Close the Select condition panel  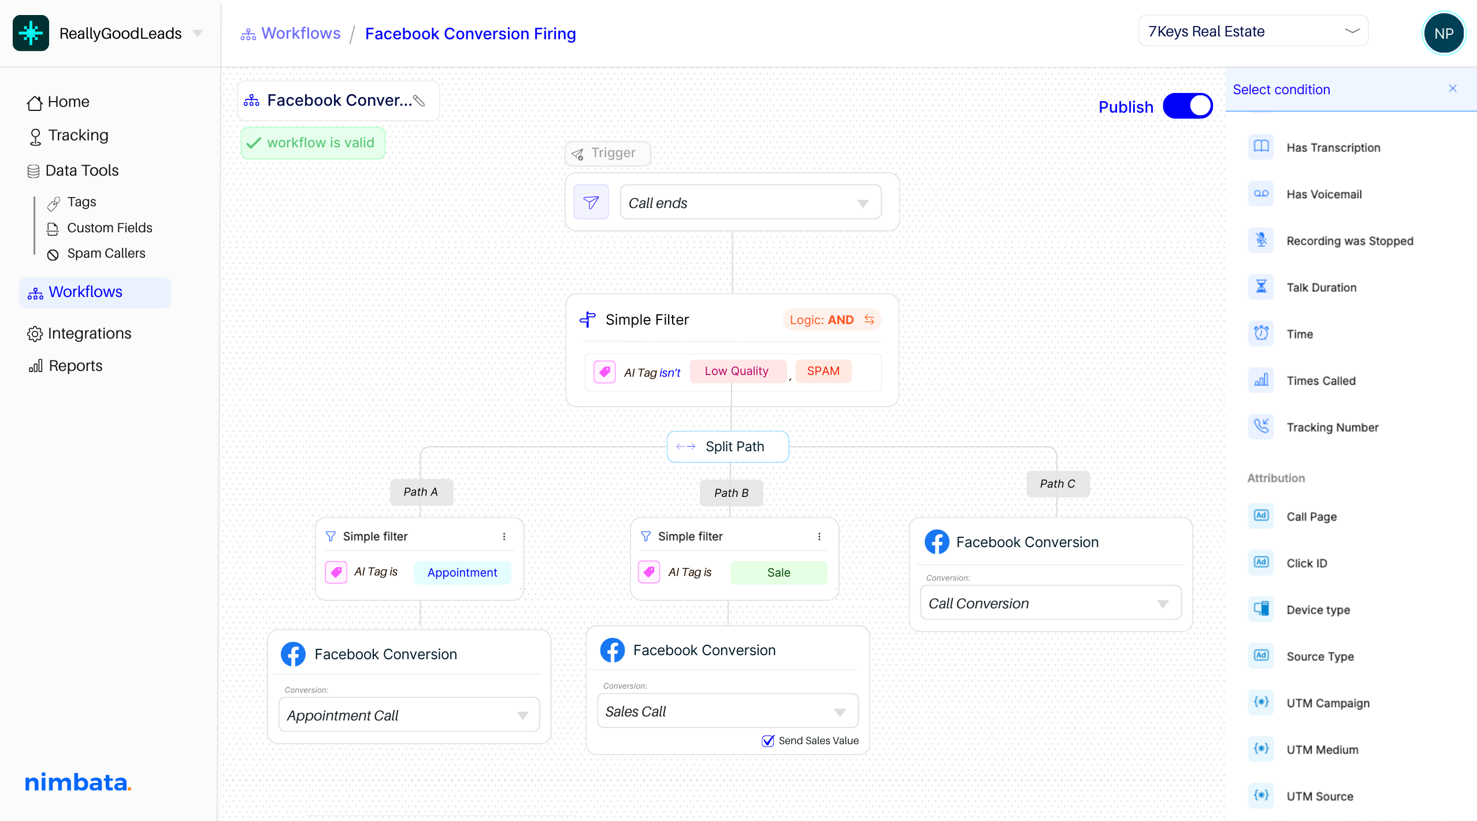tap(1452, 88)
